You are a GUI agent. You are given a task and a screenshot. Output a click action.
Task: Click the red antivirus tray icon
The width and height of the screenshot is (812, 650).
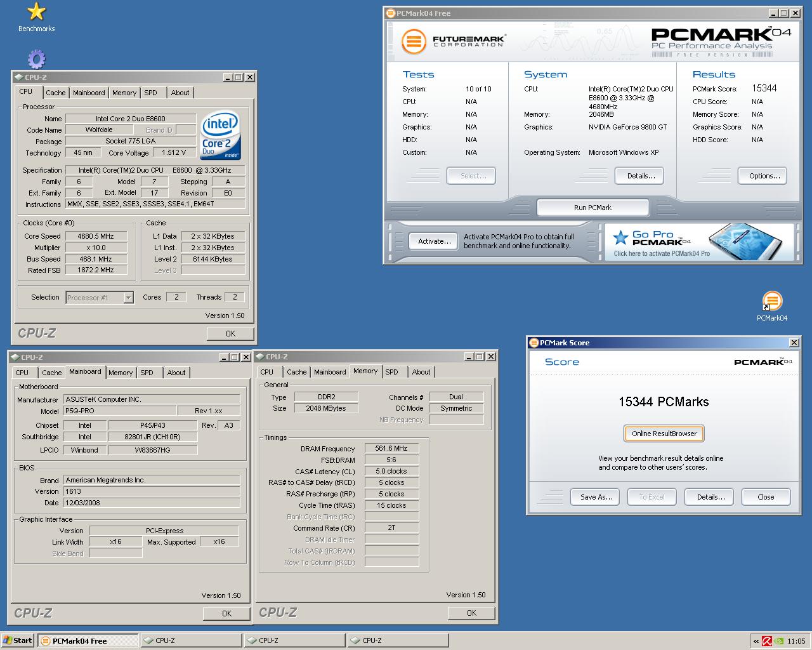[766, 641]
